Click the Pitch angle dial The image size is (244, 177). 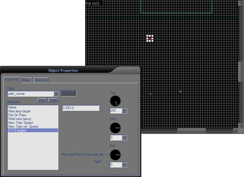coord(115,128)
